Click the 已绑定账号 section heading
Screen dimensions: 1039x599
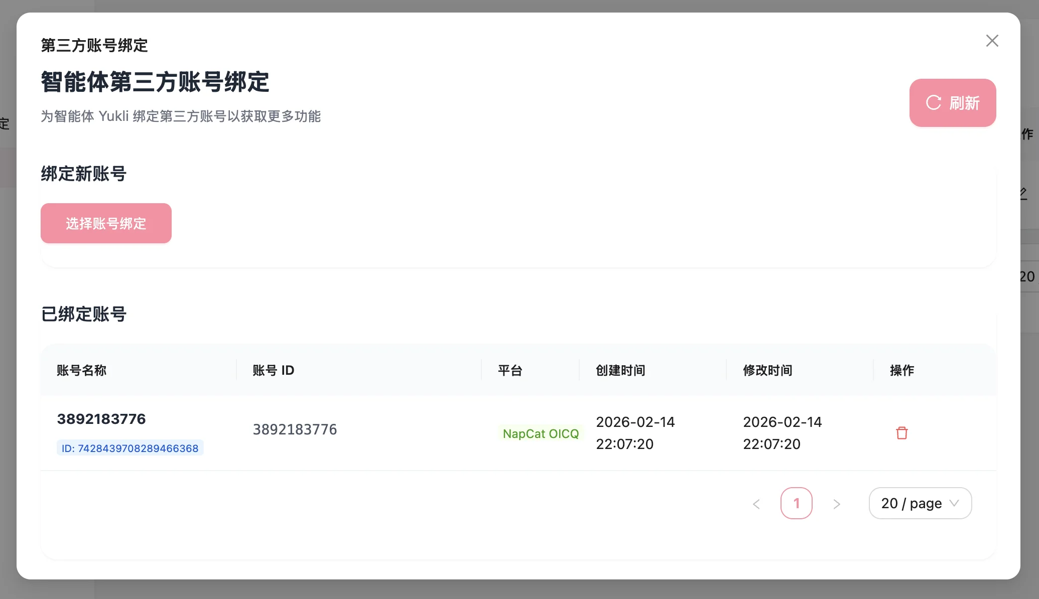click(83, 314)
